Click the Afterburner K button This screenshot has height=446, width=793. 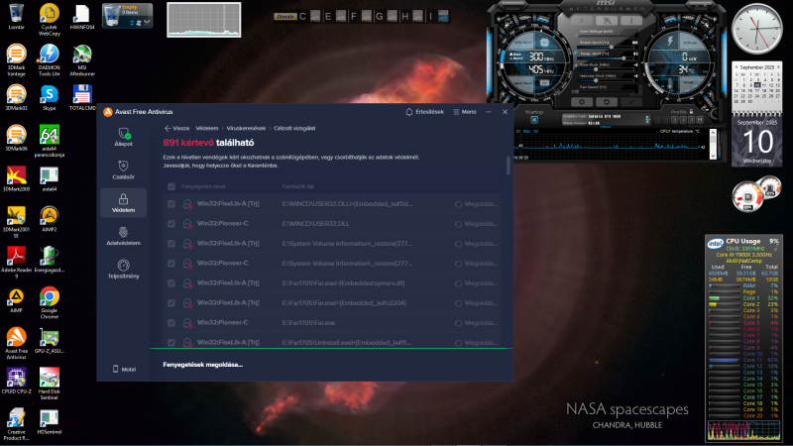582,20
